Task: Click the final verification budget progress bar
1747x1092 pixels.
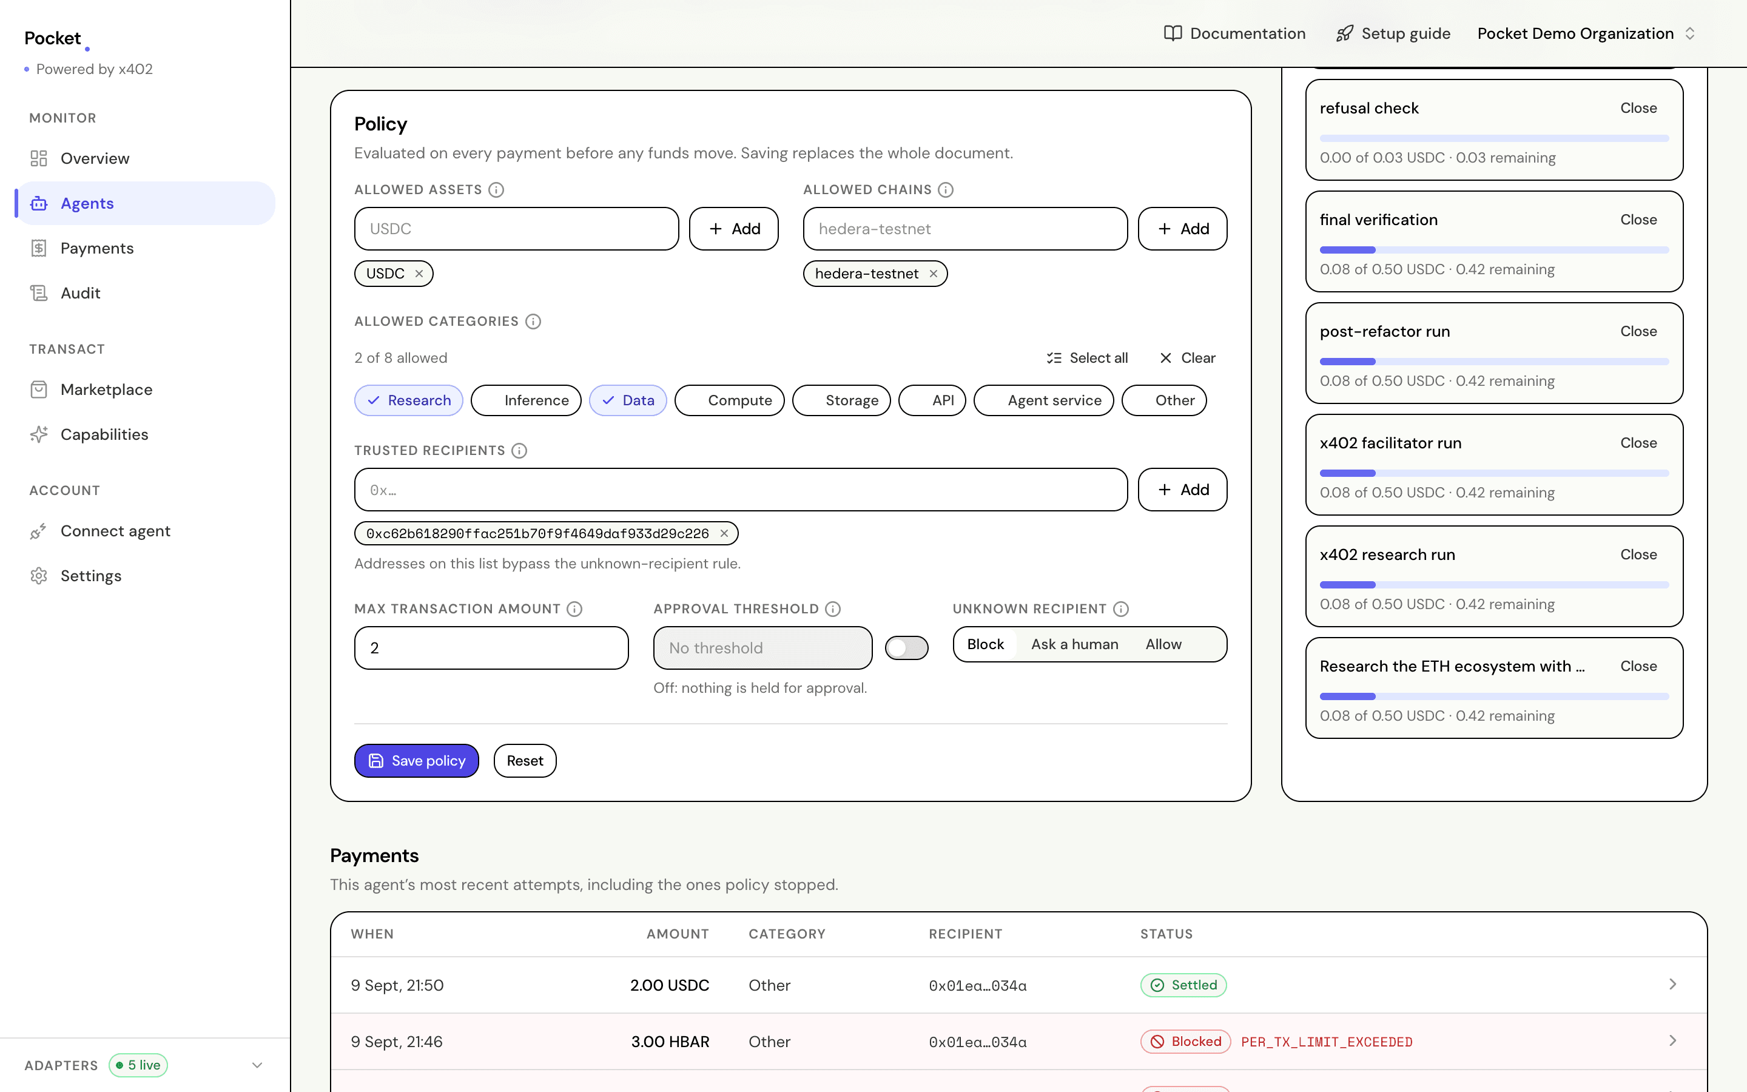Action: (1494, 250)
